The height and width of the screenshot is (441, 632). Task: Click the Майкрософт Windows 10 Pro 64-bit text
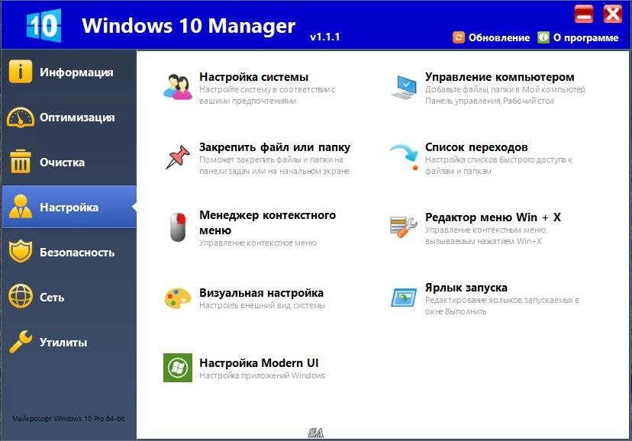tap(68, 418)
